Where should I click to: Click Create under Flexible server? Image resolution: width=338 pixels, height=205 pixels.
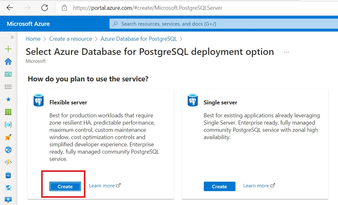[65, 186]
